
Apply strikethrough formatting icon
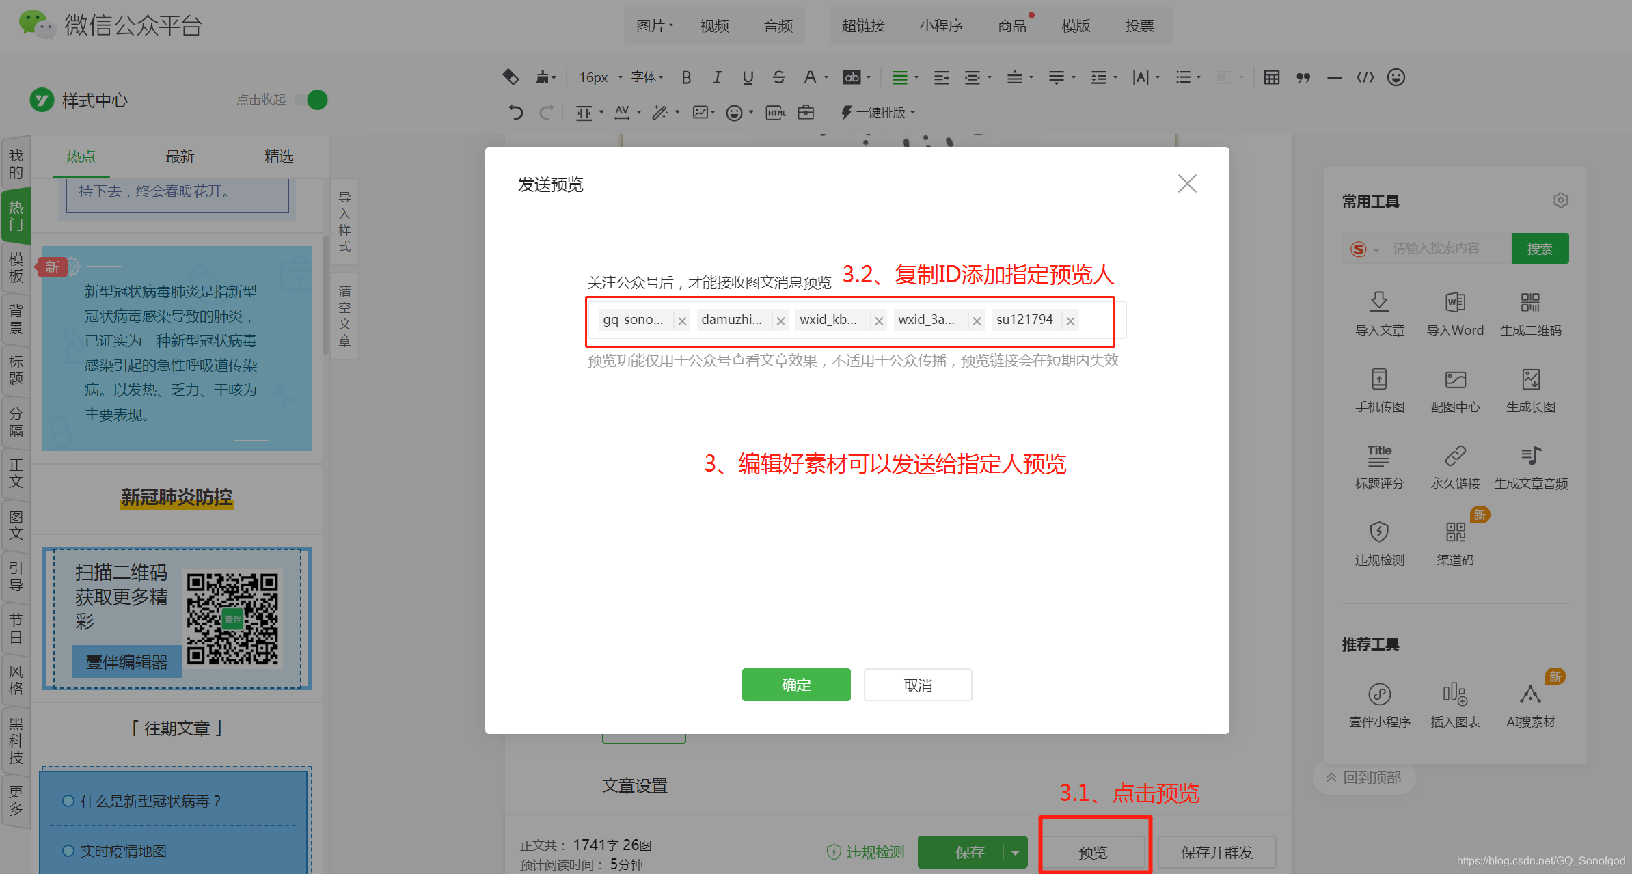pos(778,77)
